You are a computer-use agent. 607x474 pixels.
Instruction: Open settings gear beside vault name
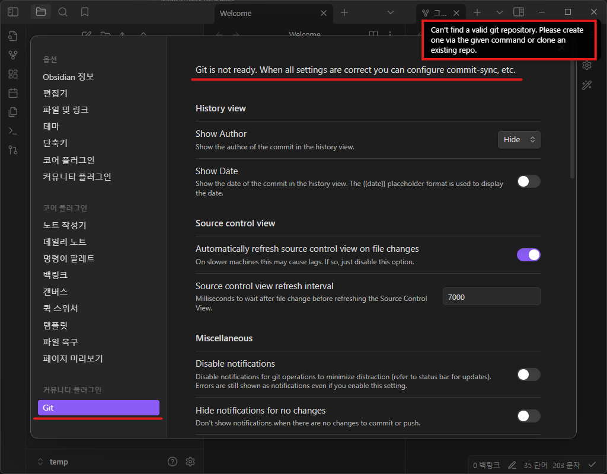point(190,461)
